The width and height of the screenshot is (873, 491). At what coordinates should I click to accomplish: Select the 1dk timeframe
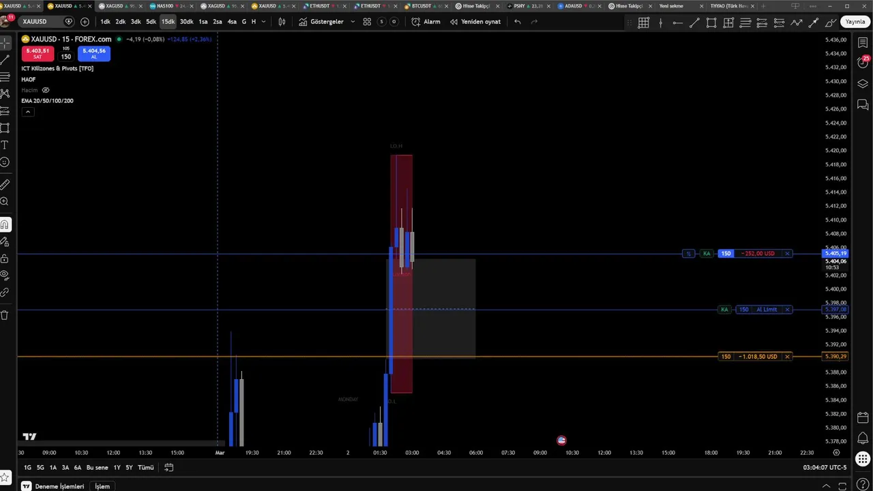point(105,21)
